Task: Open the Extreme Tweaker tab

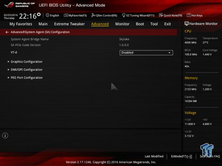Action: coord(69,24)
